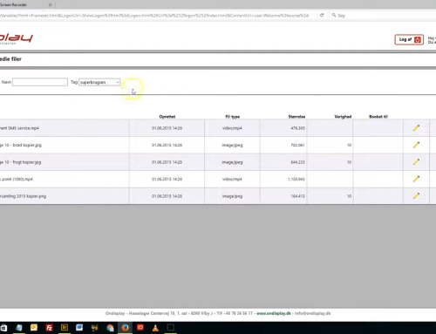Image resolution: width=436 pixels, height=334 pixels.
Task: Switch to Firefox in the taskbar
Action: tap(126, 328)
